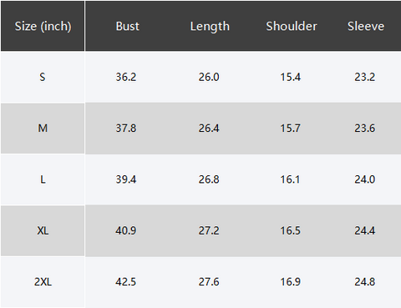401x308 pixels.
Task: Click the XL size row label
Action: [43, 230]
